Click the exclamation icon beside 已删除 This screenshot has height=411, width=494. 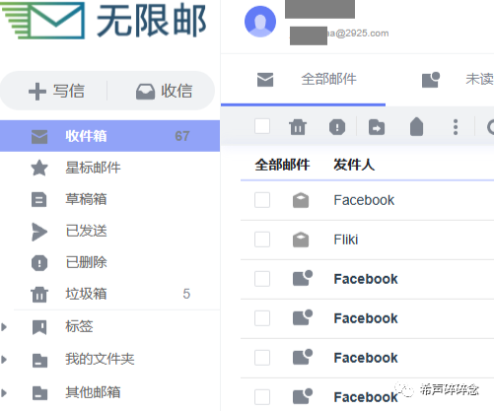coord(39,263)
